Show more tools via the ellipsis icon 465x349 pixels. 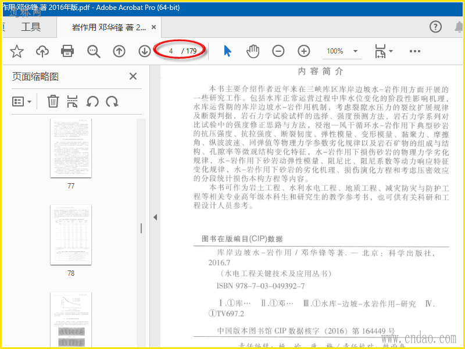click(x=414, y=51)
